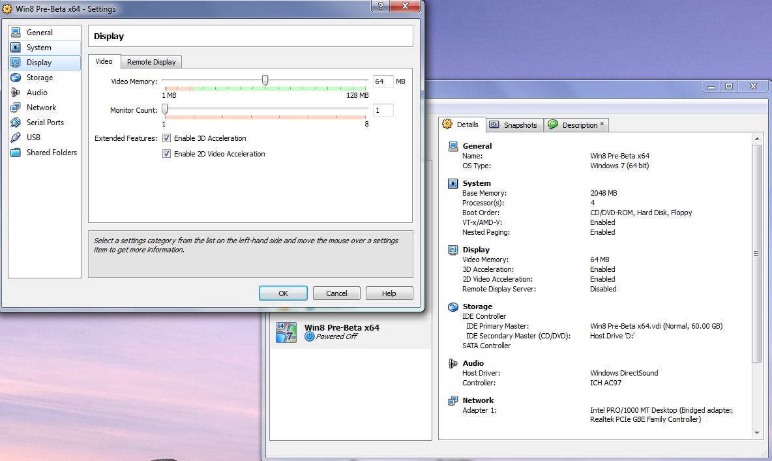This screenshot has height=461, width=772.
Task: Disable the Enable 3D Acceleration checkbox
Action: pyautogui.click(x=167, y=138)
